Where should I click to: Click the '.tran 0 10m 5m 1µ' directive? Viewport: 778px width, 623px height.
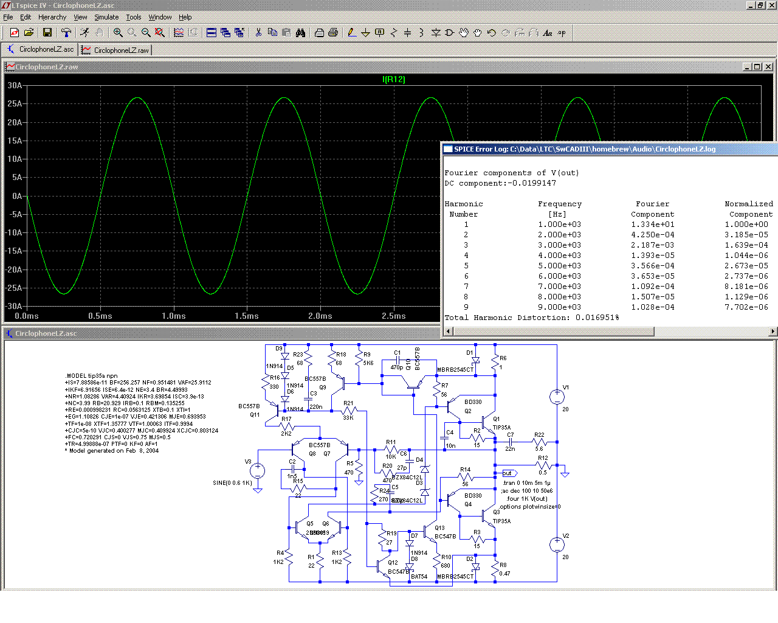tap(526, 483)
